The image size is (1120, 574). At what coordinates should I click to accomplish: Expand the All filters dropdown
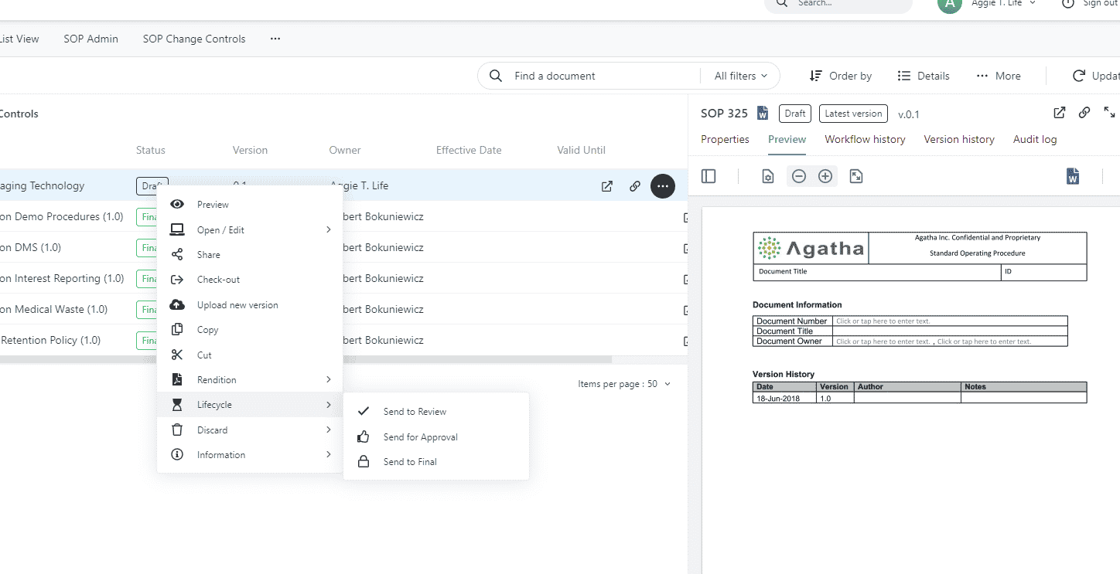pos(741,76)
